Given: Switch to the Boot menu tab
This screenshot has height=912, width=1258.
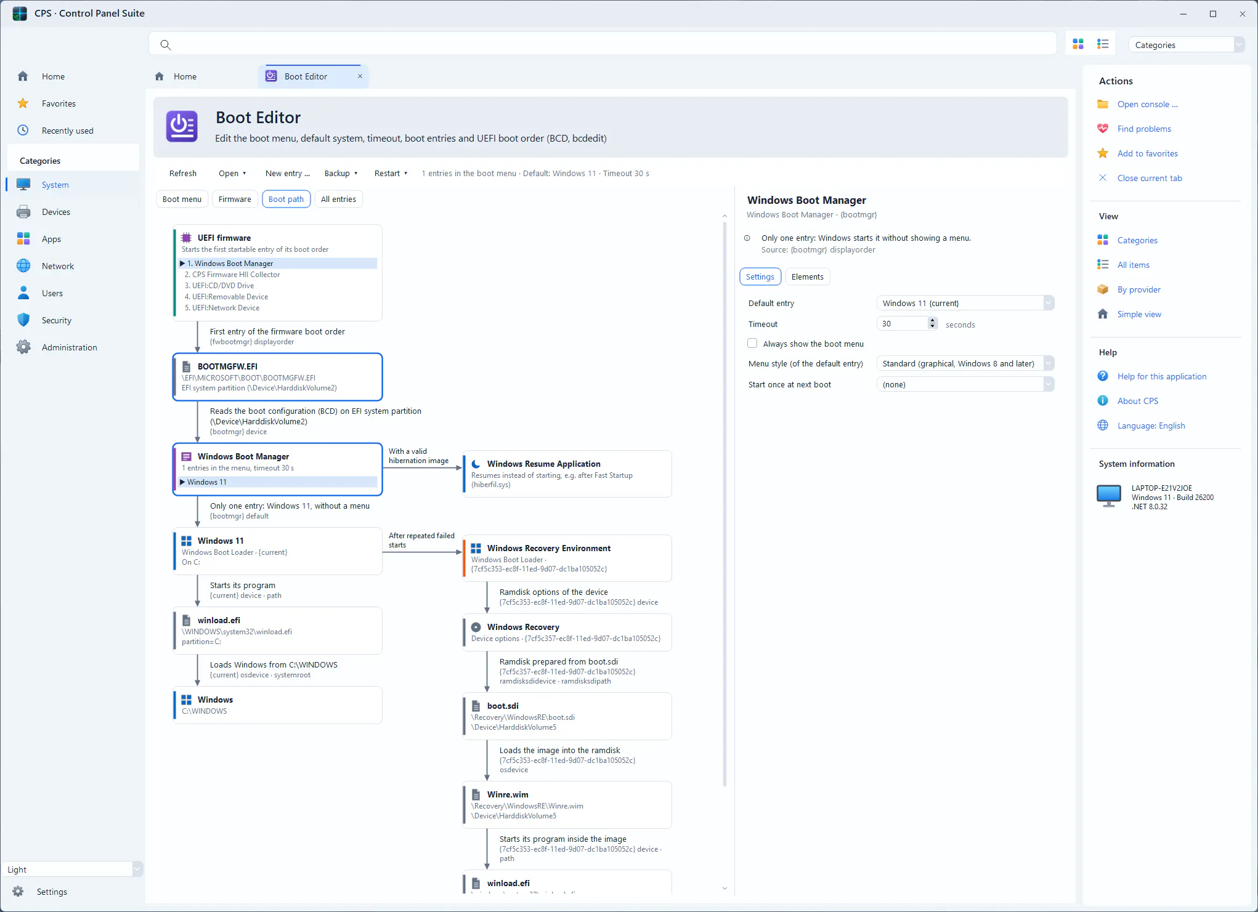Looking at the screenshot, I should [182, 200].
